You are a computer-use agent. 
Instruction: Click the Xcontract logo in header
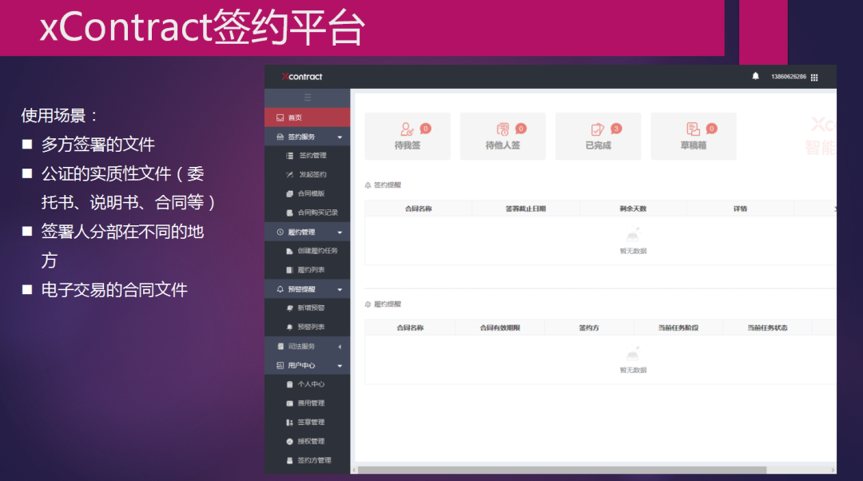tap(301, 77)
